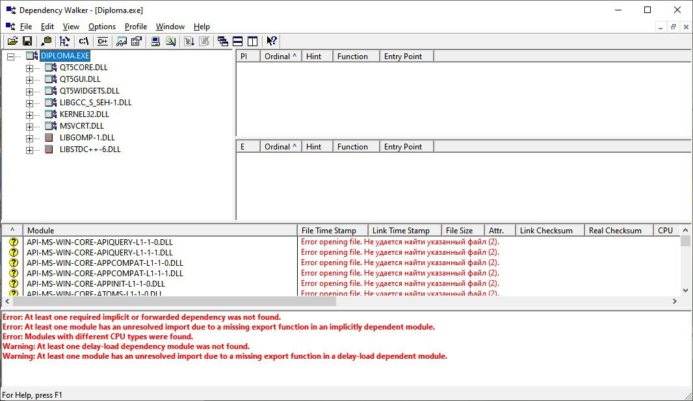Image resolution: width=693 pixels, height=401 pixels.
Task: Maximize the Dependency Walker window
Action: (647, 10)
